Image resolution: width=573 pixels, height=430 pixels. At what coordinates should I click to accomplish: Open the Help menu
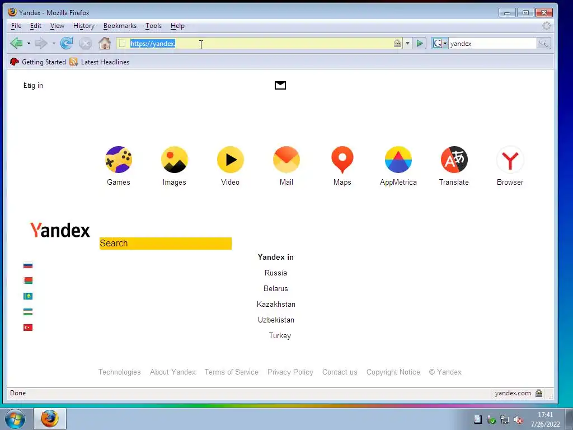[x=177, y=26]
